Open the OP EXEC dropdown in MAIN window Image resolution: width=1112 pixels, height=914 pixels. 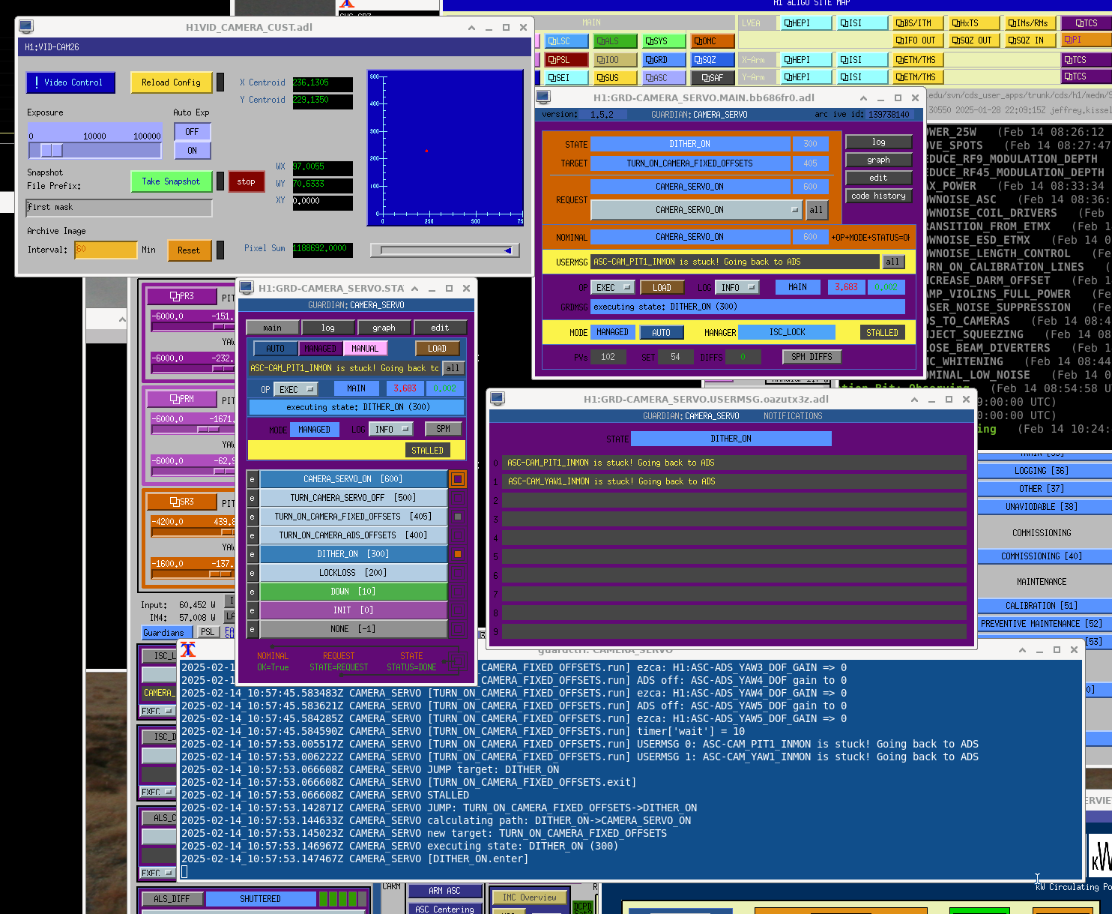[x=612, y=287]
